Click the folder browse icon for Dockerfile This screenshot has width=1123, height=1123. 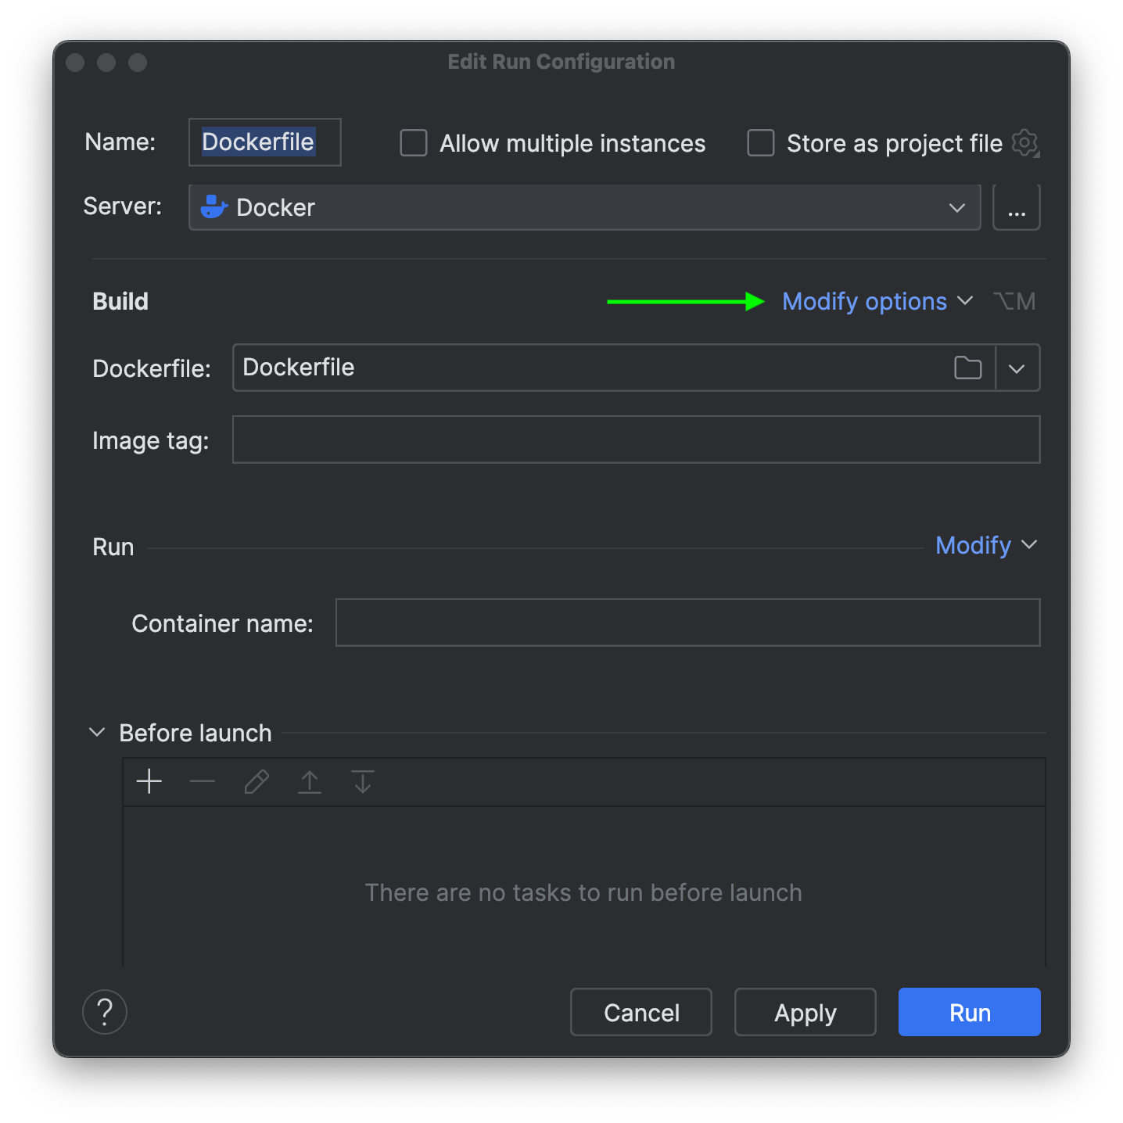[x=968, y=368]
